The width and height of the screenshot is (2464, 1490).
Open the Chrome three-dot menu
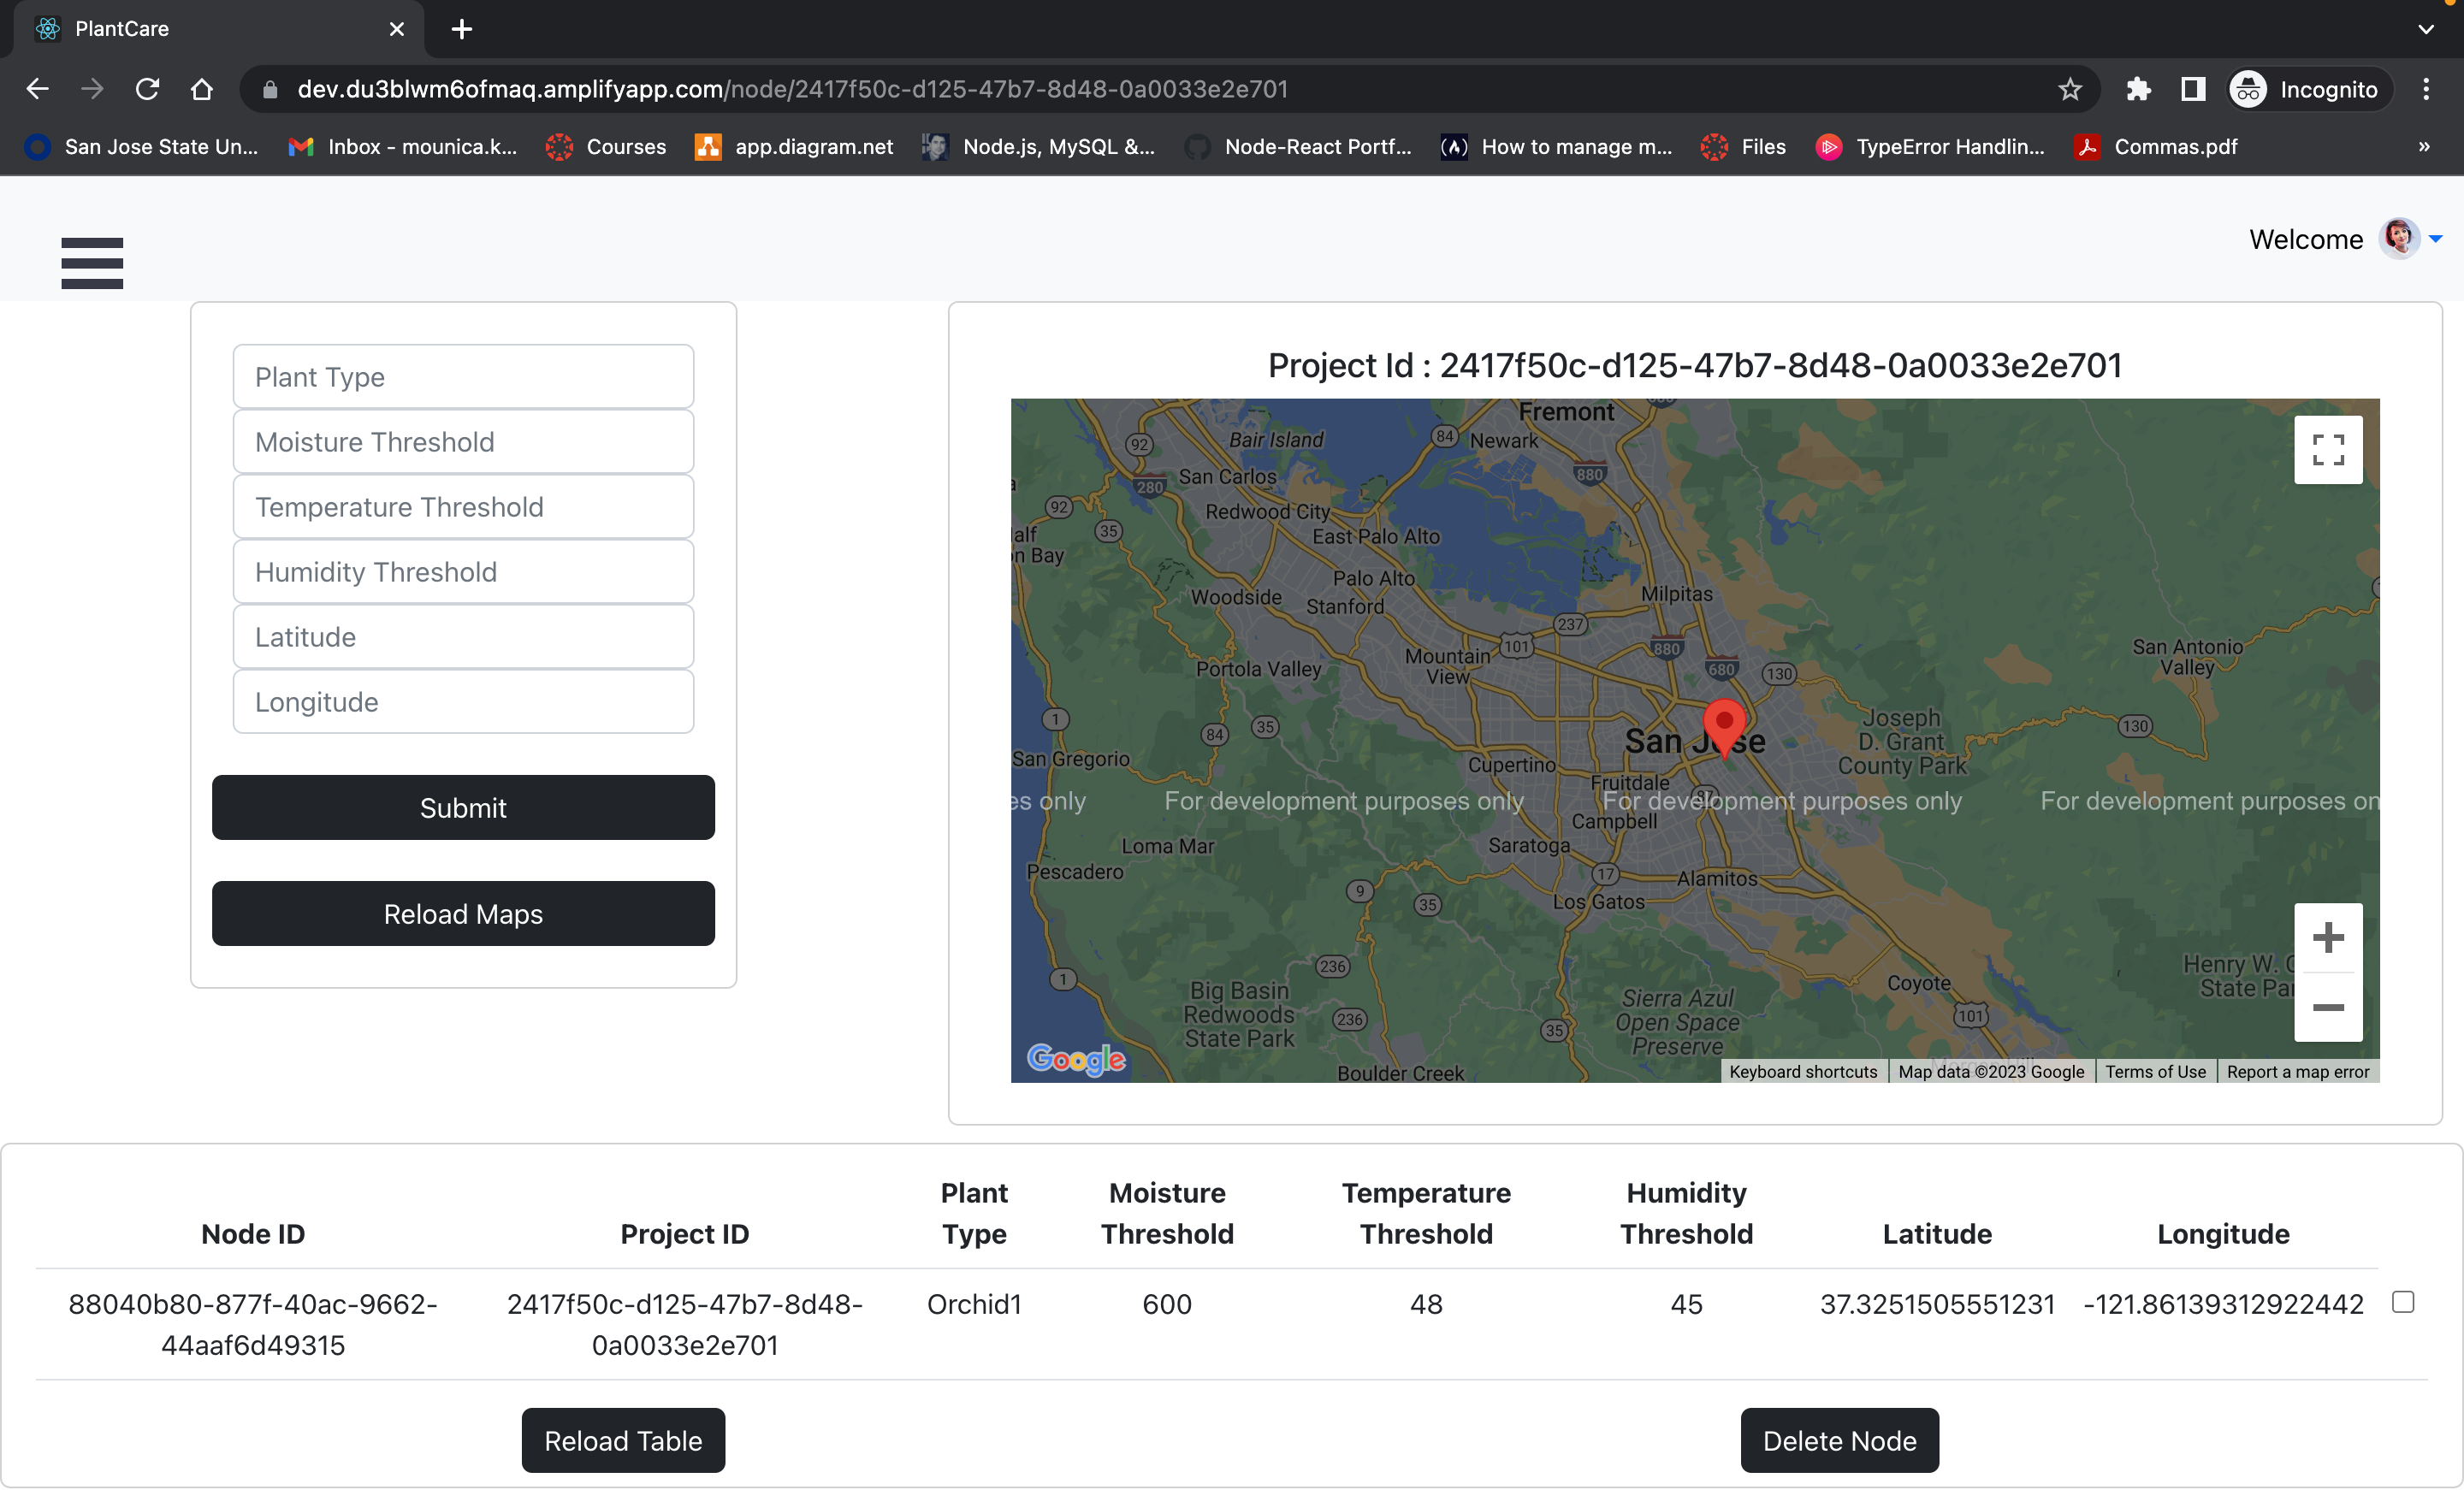coord(2425,90)
